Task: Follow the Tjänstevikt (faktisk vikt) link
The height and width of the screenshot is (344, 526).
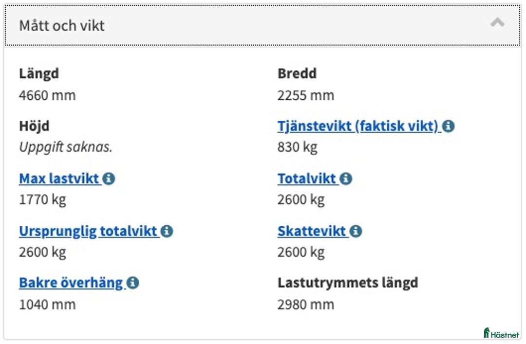Action: coord(358,126)
